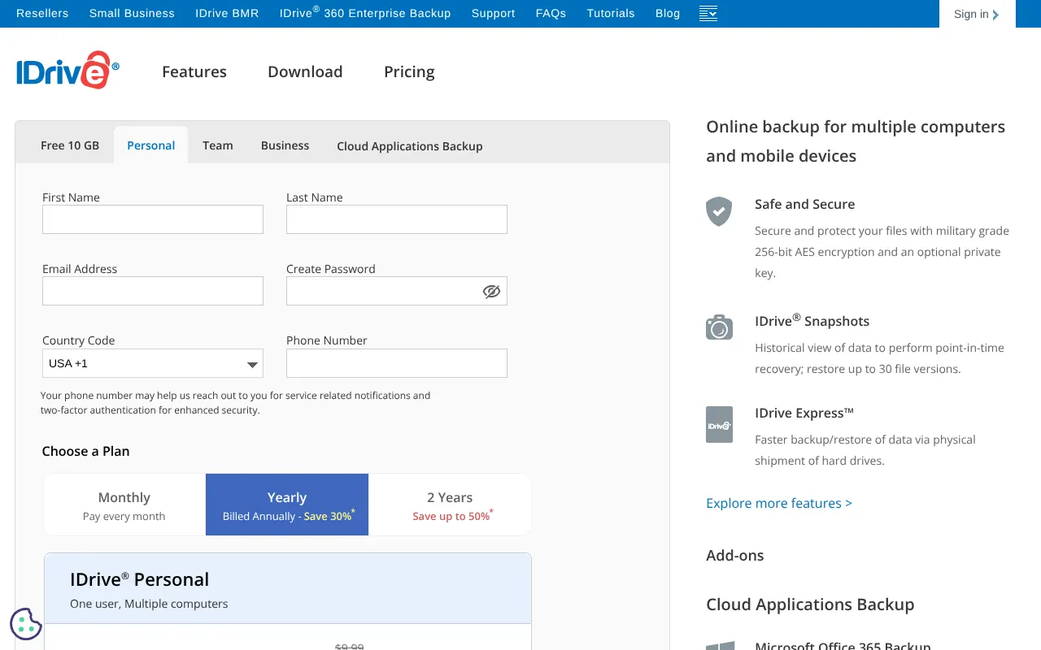Click the IDrive Snapshots camera icon
Viewport: 1041px width, 650px height.
pos(719,327)
